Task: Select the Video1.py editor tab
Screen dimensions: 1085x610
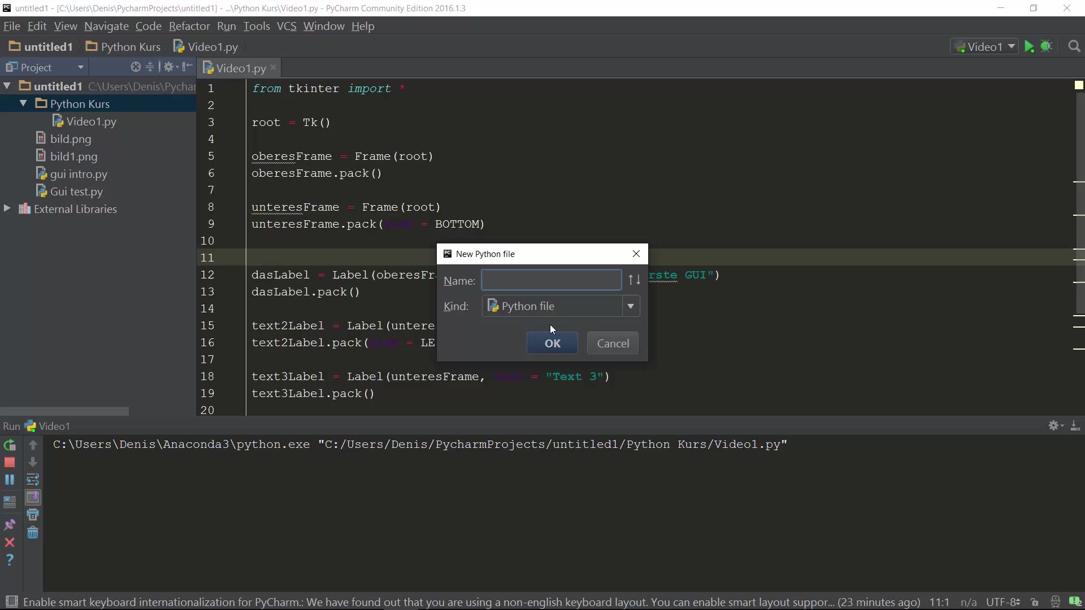Action: 240,68
